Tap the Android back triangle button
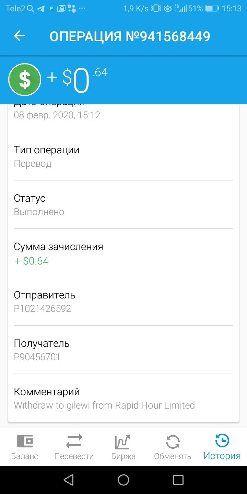Viewport: 247px width, 494px height. 69,480
